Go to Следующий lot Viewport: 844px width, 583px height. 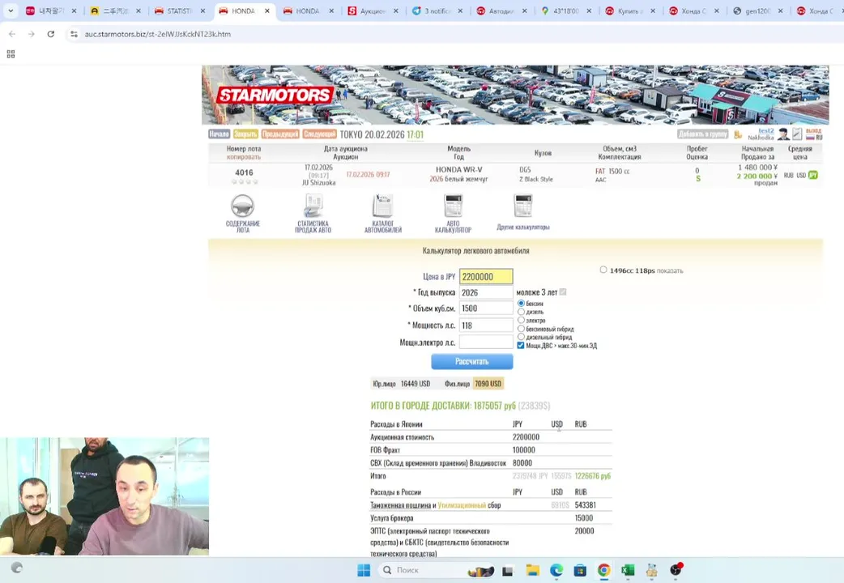[320, 134]
